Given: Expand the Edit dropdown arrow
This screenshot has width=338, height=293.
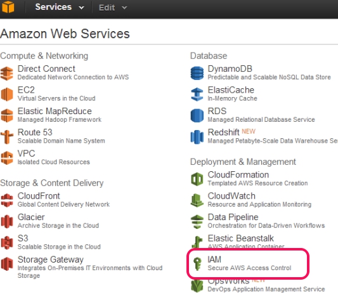Looking at the screenshot, I should (x=124, y=8).
